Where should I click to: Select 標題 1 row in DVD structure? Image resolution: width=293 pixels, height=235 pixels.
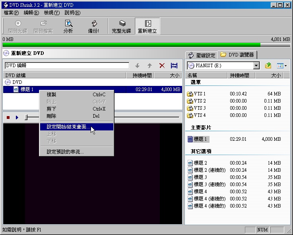click(93, 89)
